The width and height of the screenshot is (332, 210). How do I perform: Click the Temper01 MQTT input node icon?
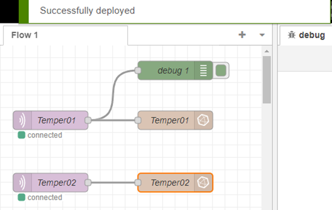(22, 120)
